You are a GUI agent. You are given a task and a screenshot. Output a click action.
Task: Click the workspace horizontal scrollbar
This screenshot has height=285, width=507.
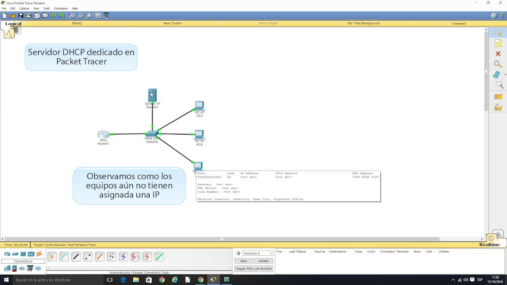[222, 239]
